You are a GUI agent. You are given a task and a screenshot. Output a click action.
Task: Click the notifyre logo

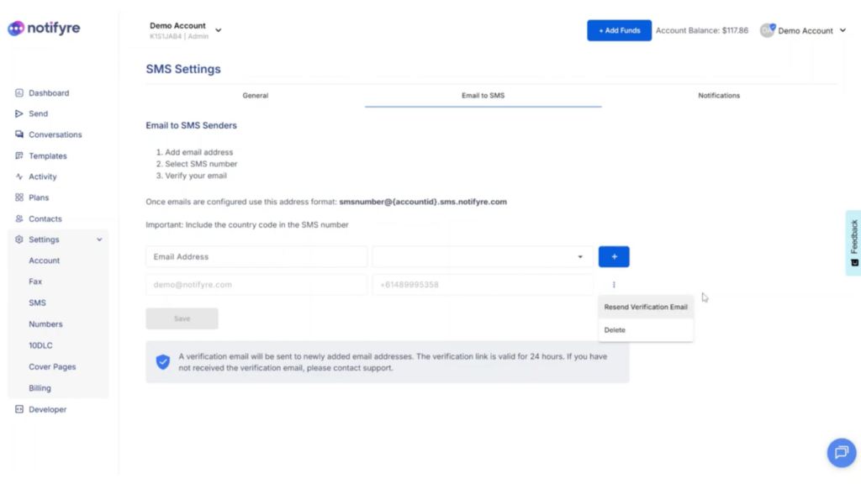pos(44,28)
